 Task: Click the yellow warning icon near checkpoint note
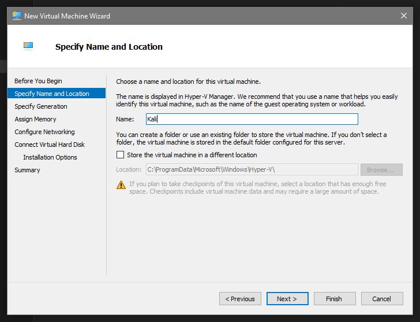(121, 185)
